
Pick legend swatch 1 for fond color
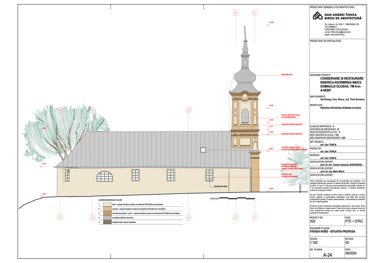point(107,205)
